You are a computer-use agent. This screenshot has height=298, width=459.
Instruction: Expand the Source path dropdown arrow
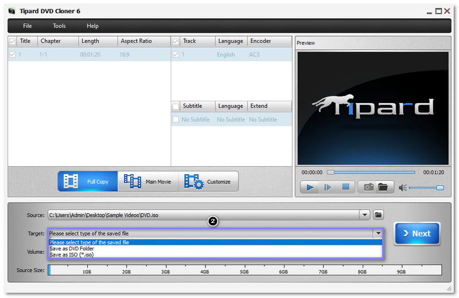pyautogui.click(x=364, y=215)
